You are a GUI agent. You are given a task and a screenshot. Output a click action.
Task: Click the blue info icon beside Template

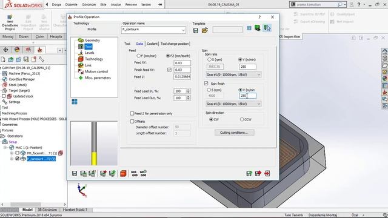click(249, 28)
